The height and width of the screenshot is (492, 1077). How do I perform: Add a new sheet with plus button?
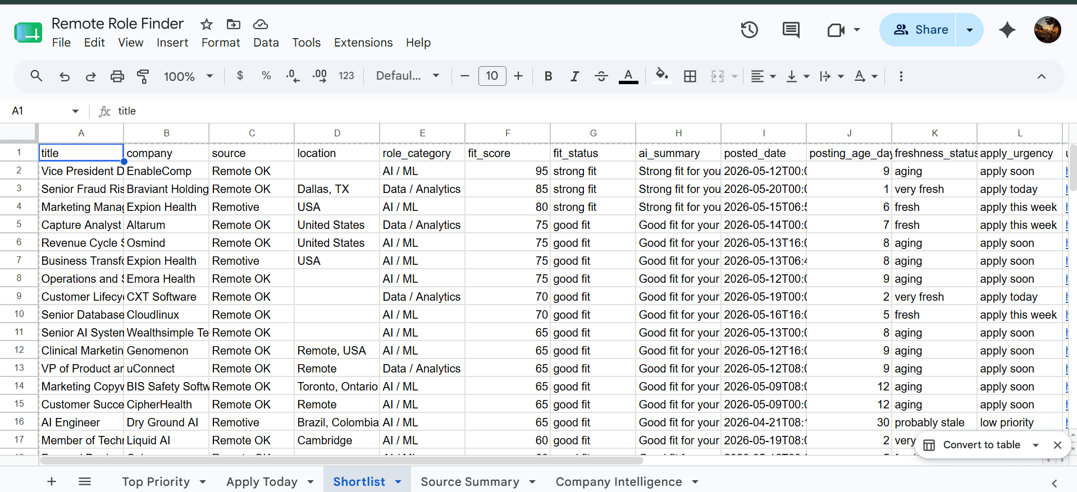click(51, 481)
